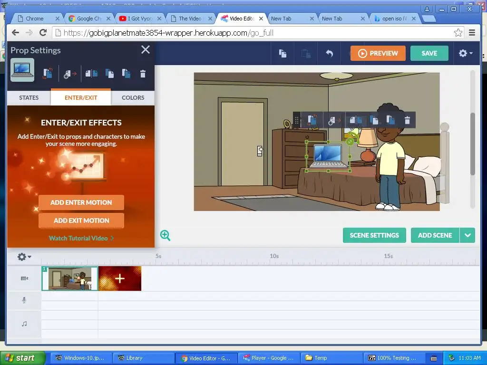Click the video camera track icon
The height and width of the screenshot is (365, 487).
tap(24, 279)
